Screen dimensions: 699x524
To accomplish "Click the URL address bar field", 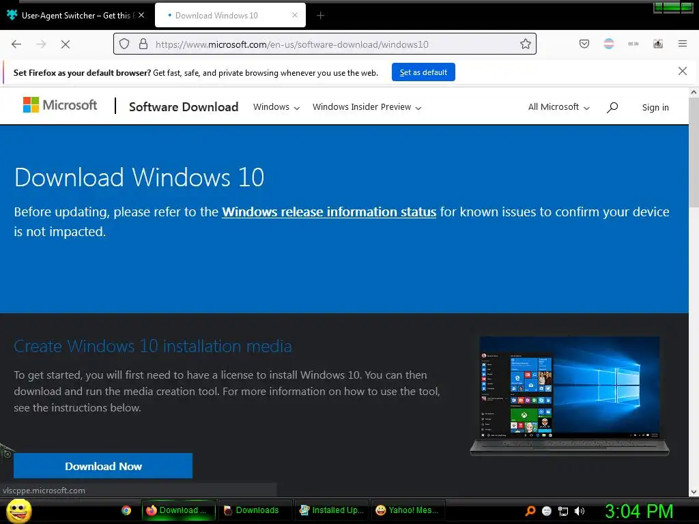I will pyautogui.click(x=324, y=44).
